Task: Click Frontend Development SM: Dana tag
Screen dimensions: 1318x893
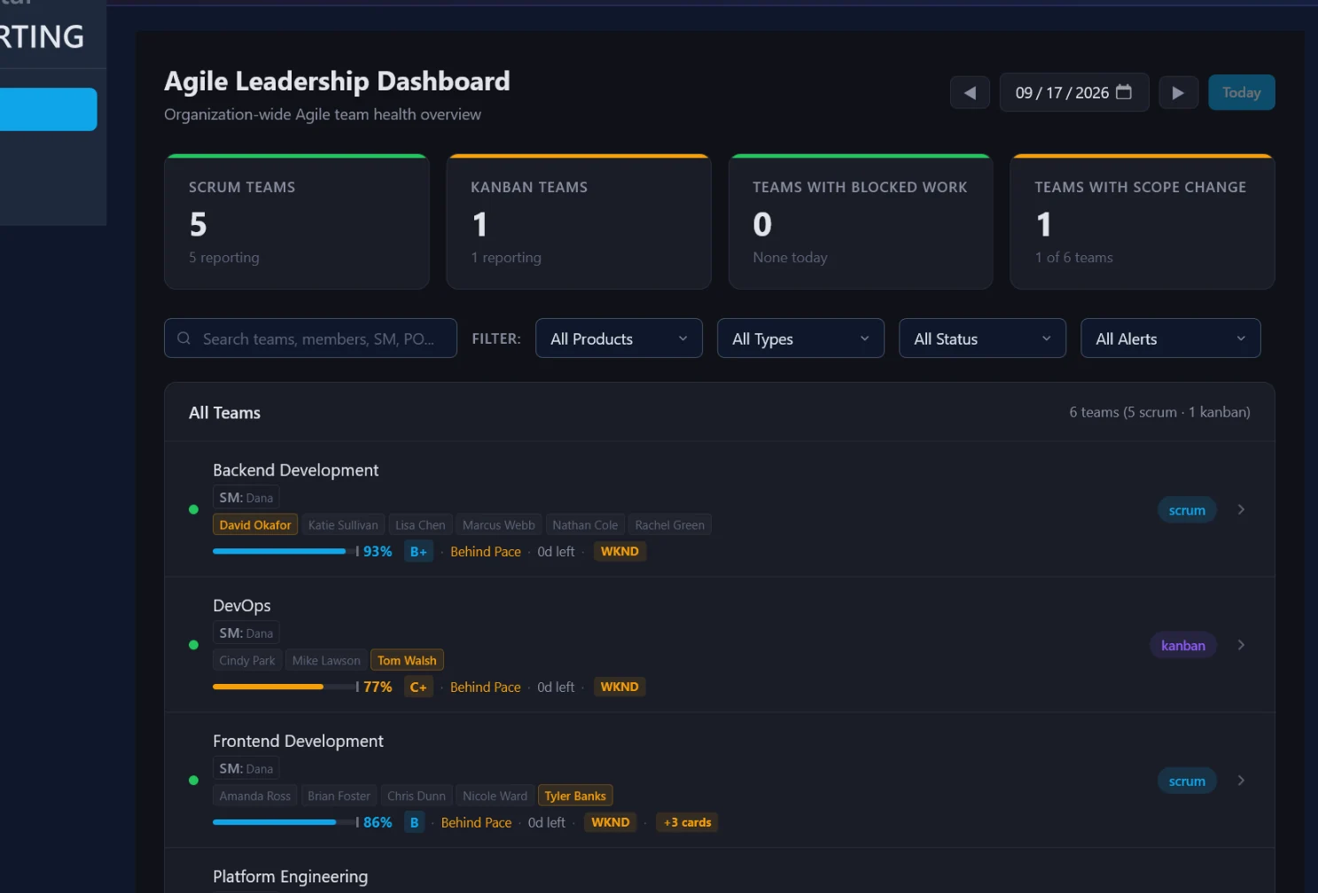Action: coord(246,769)
